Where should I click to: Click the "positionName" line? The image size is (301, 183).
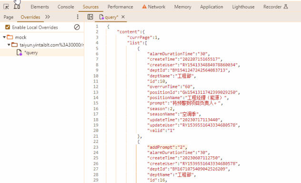(188, 98)
